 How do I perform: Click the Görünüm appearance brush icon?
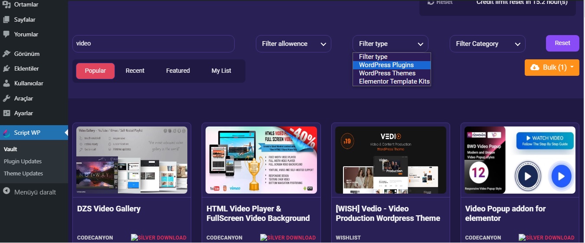pyautogui.click(x=7, y=54)
